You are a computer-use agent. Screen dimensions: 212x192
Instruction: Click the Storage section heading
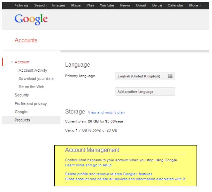[x=75, y=112]
